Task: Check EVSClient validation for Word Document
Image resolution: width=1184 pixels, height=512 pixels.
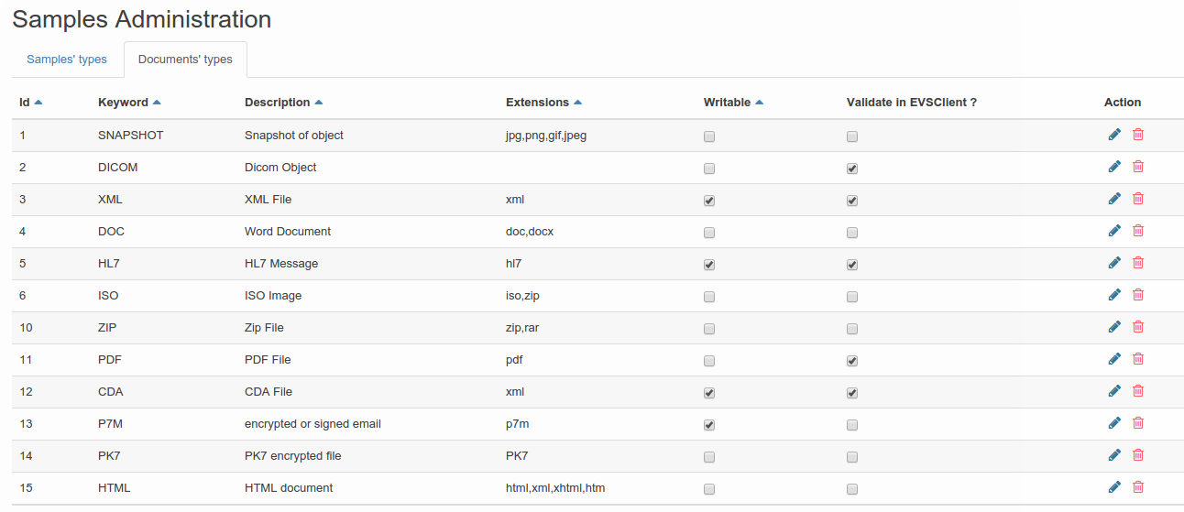Action: point(852,233)
